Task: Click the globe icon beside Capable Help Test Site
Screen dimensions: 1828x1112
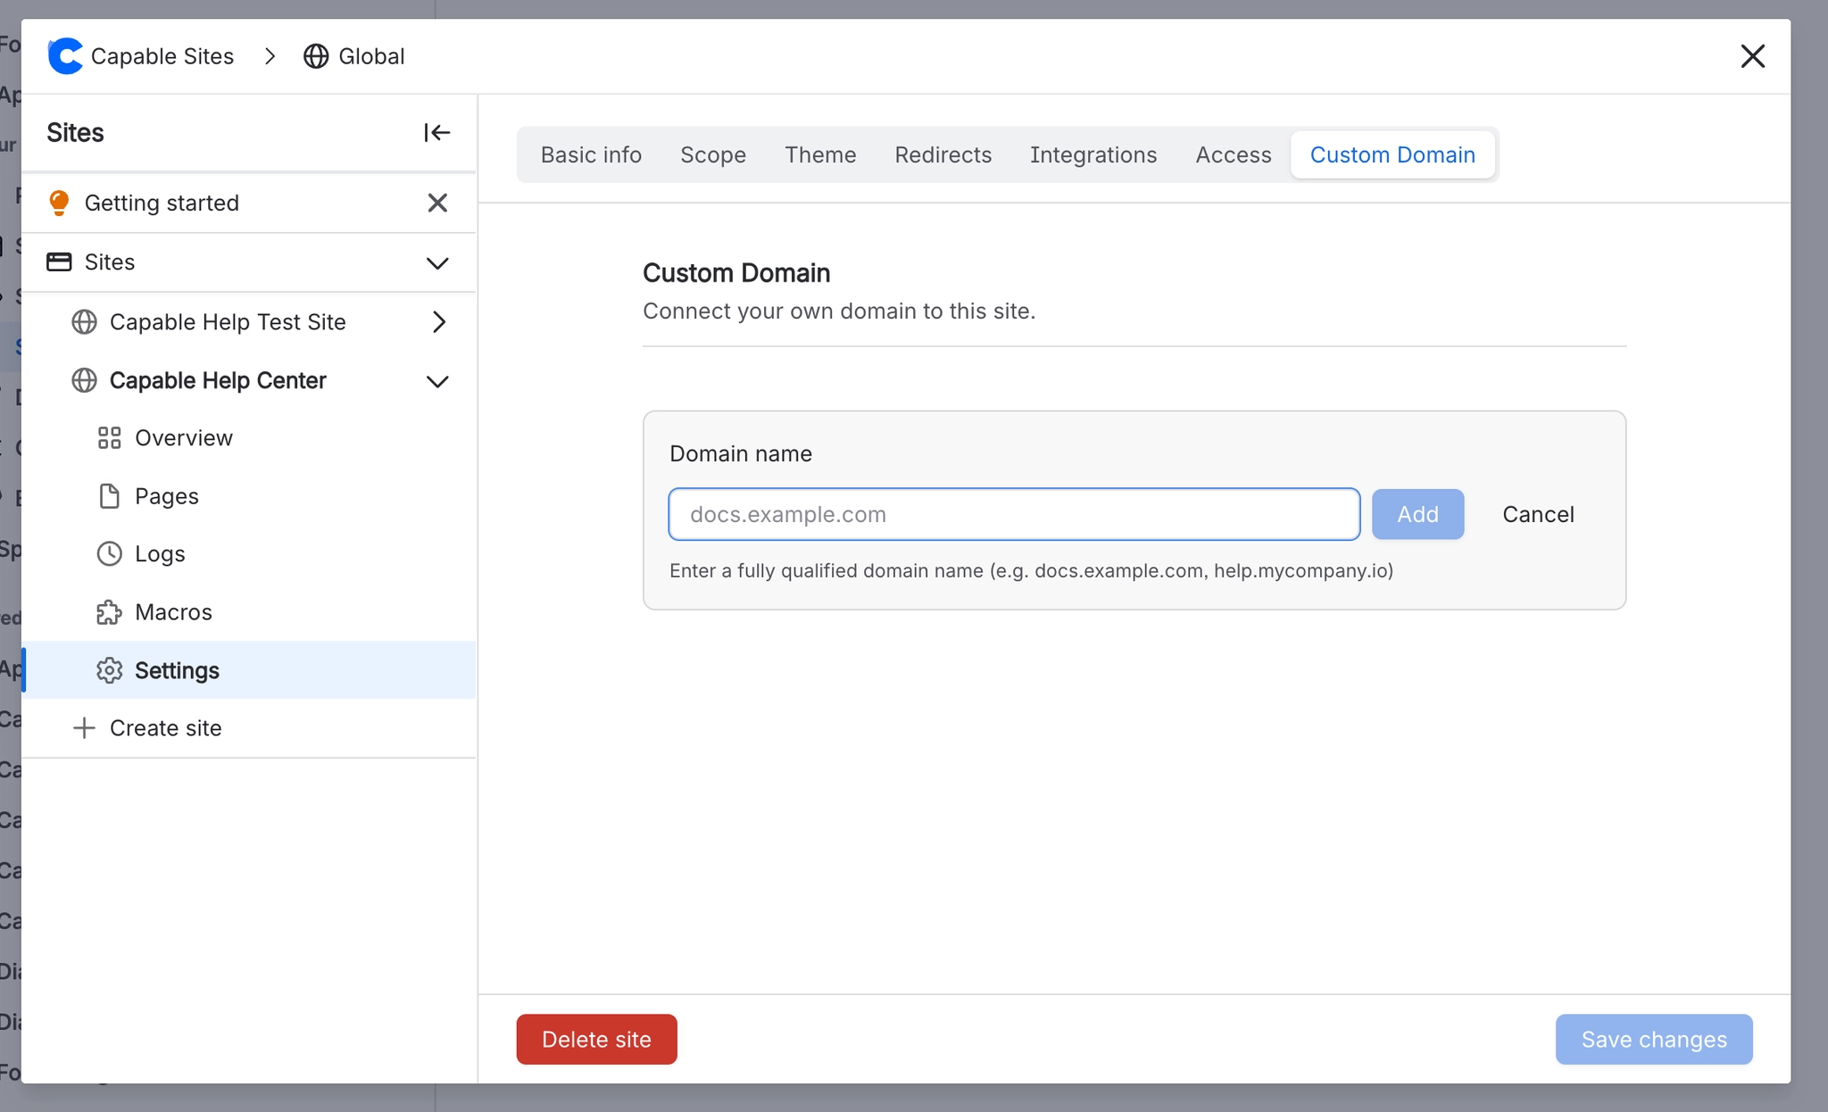Action: pyautogui.click(x=84, y=322)
